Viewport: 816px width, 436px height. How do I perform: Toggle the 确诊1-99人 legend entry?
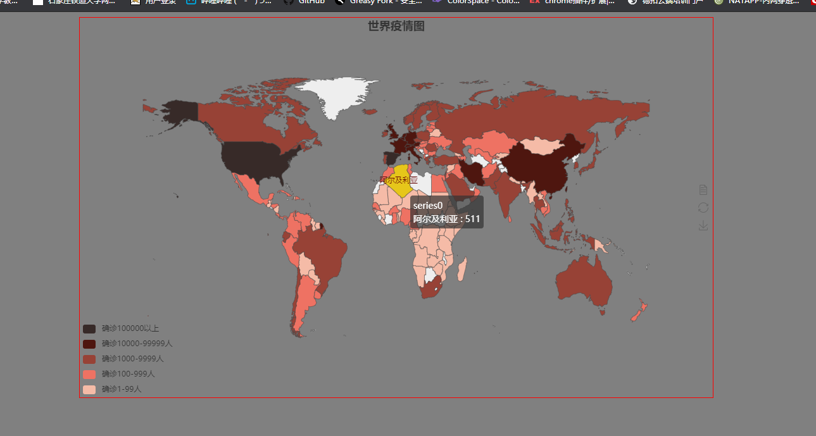click(x=113, y=389)
